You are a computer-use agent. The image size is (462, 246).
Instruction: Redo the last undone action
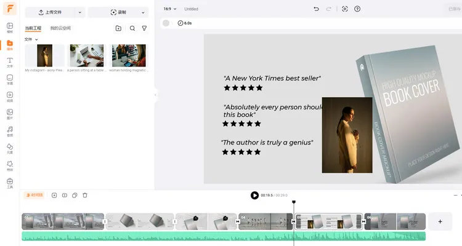point(328,9)
